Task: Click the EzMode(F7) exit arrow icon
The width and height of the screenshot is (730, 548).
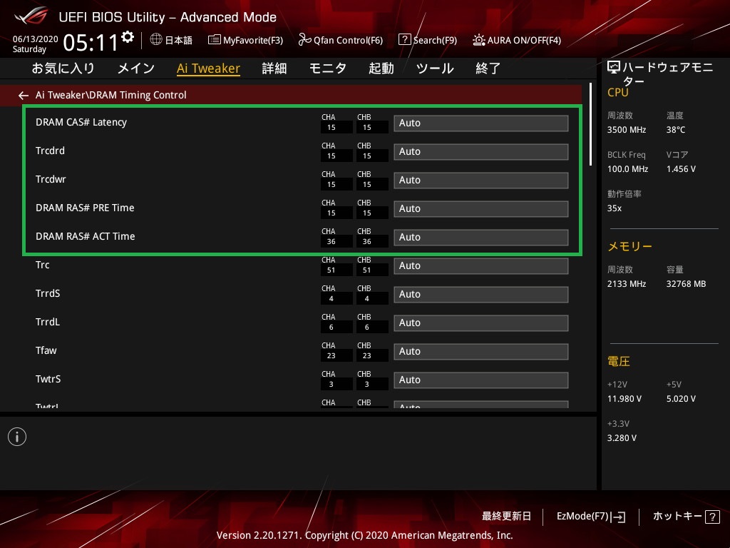Action: [620, 517]
